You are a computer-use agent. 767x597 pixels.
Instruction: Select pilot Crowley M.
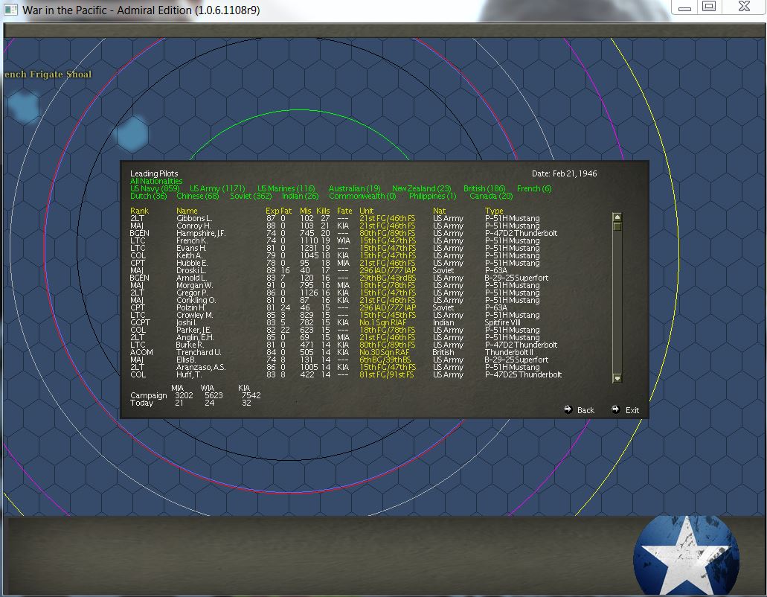(195, 315)
